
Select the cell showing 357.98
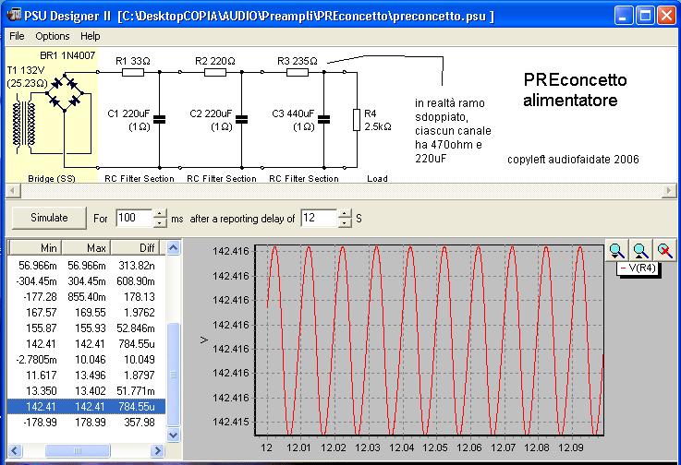[x=139, y=422]
